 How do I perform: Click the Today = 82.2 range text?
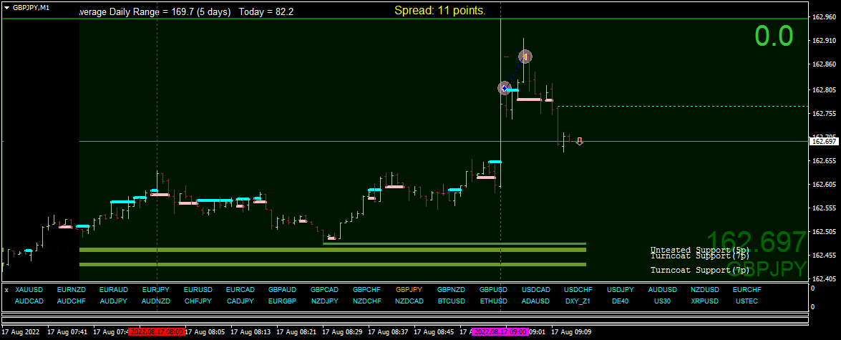pos(266,11)
